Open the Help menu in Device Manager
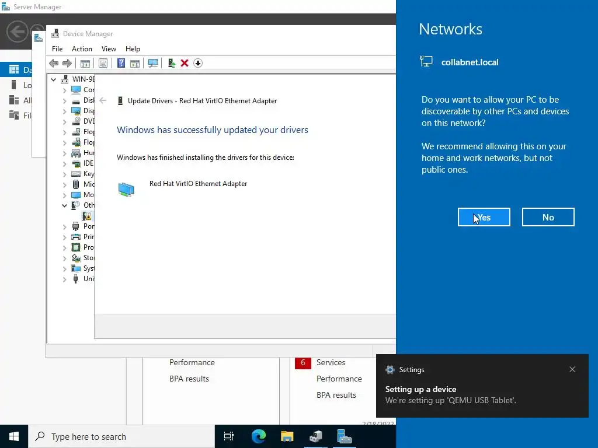This screenshot has height=448, width=598. (x=133, y=49)
